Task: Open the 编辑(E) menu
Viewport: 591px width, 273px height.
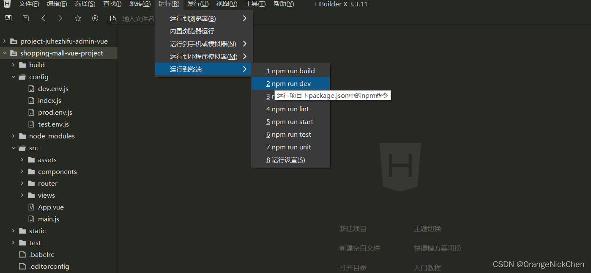Action: (x=57, y=4)
